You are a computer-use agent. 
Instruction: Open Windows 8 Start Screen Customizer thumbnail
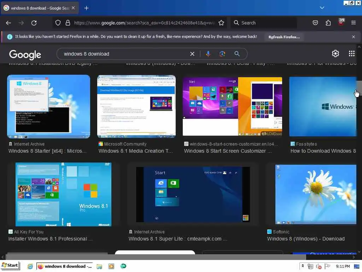click(232, 107)
